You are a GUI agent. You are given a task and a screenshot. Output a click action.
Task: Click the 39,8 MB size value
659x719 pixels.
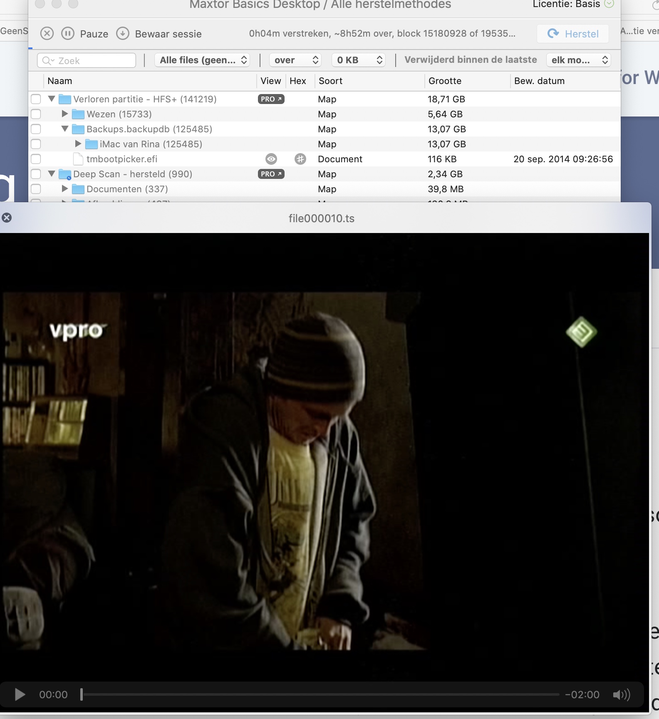(446, 189)
